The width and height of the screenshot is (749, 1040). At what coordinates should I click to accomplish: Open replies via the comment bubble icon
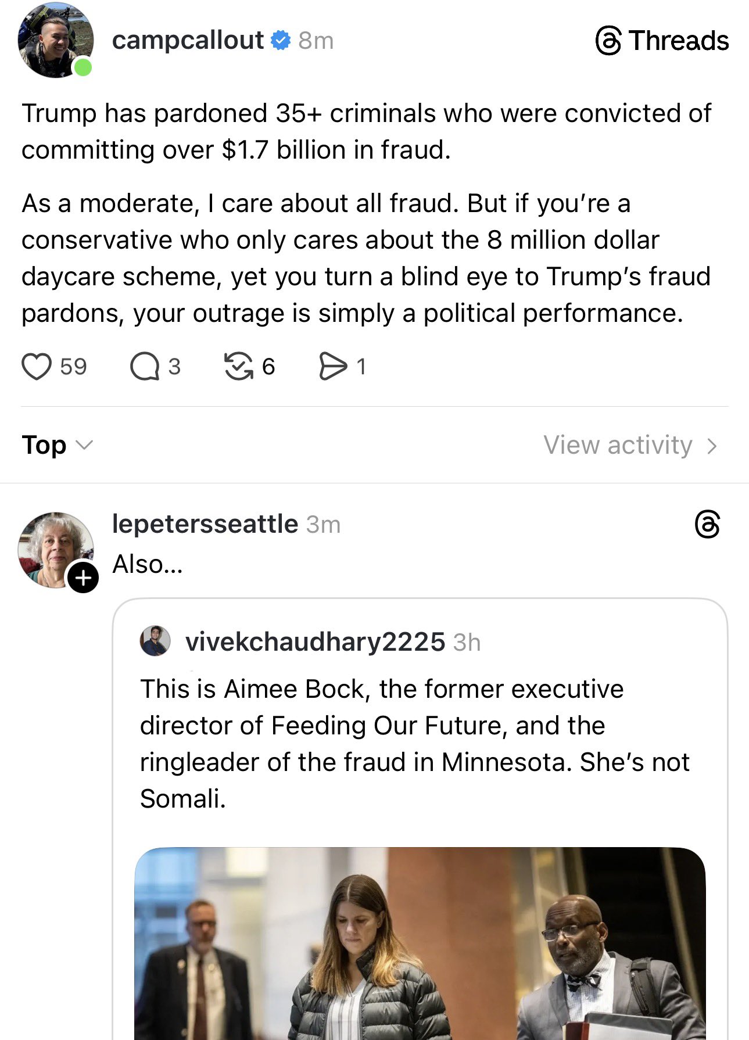click(145, 367)
